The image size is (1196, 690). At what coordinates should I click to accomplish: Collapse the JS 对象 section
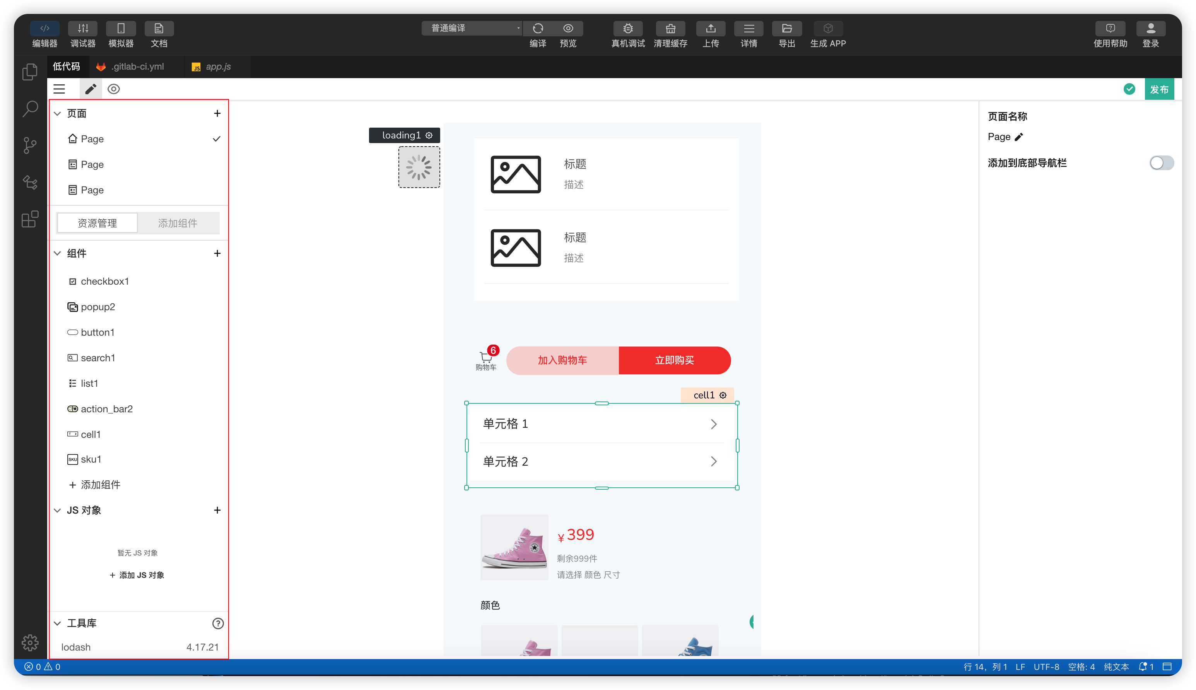57,511
